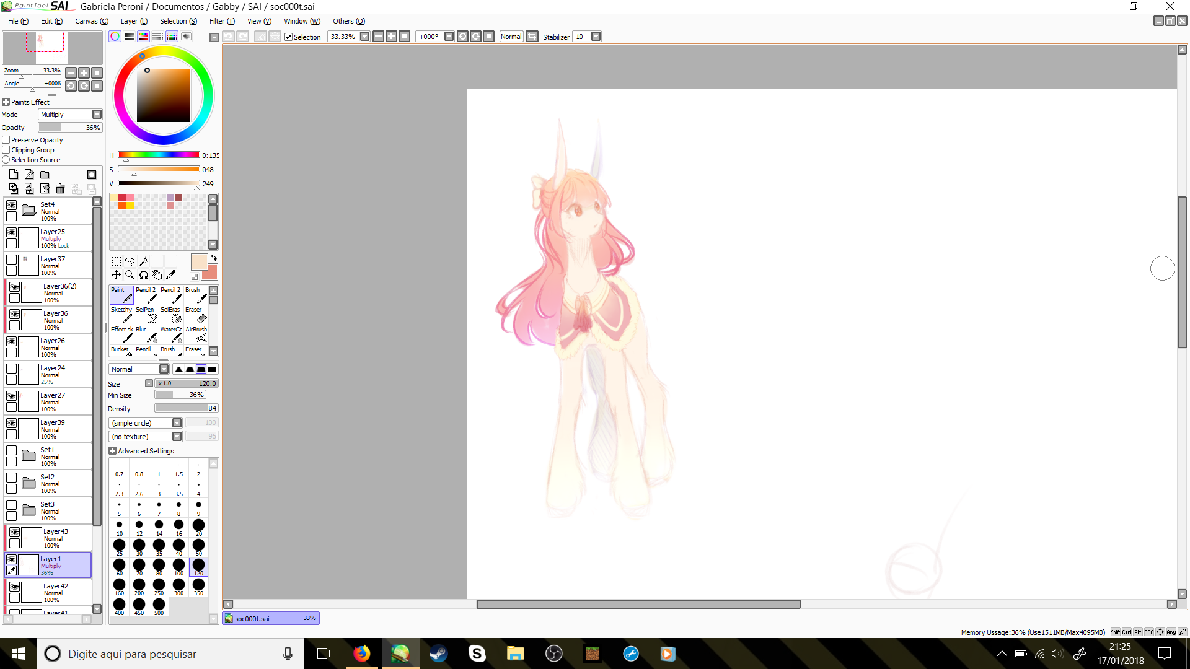
Task: Select the Magic Wand tool
Action: tap(143, 261)
